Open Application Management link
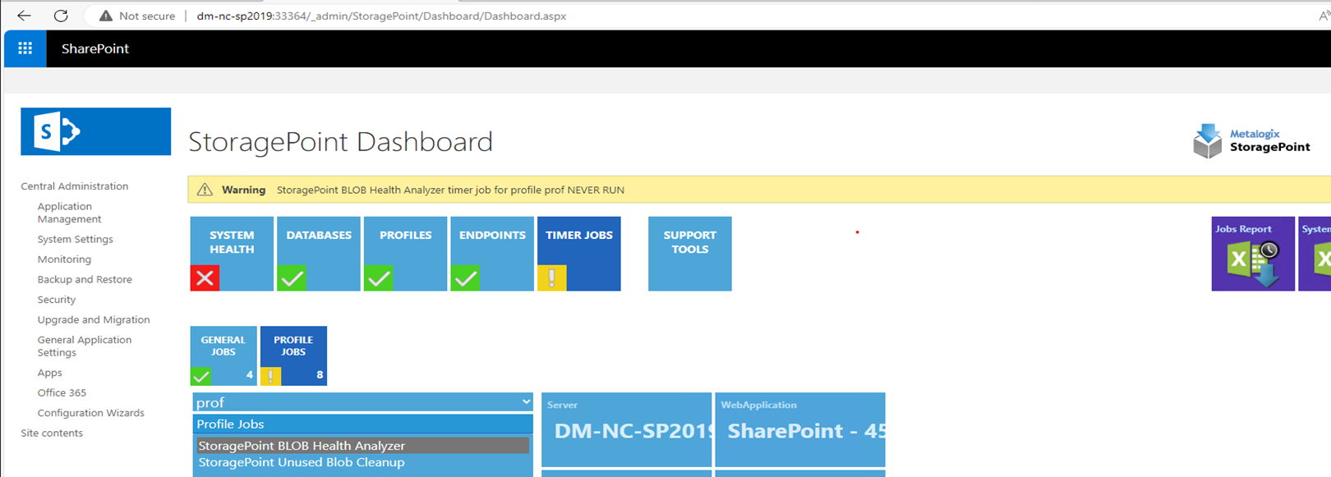 pos(69,213)
